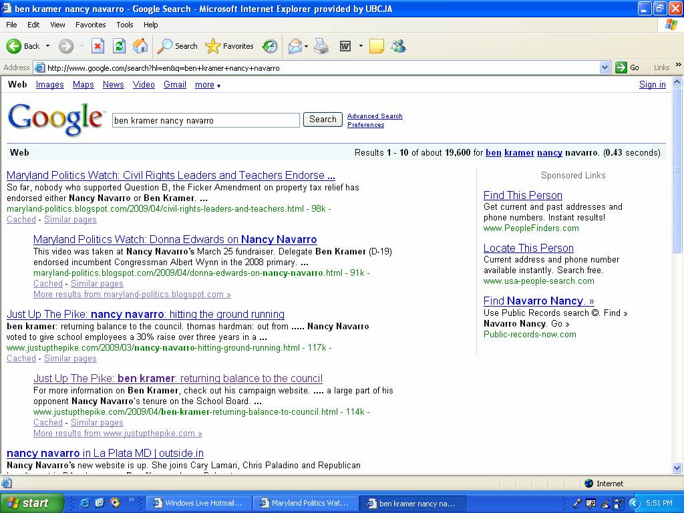Click the Google logo

point(55,119)
